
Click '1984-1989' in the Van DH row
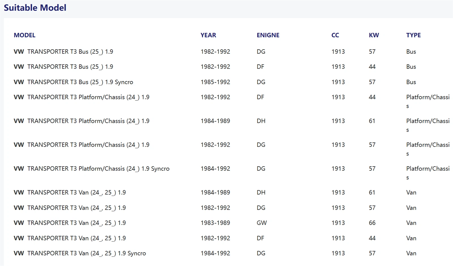click(215, 192)
